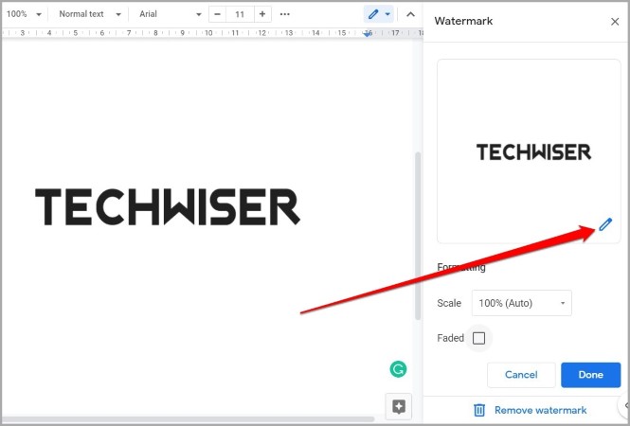This screenshot has width=630, height=426.
Task: Click Remove watermark link
Action: [x=540, y=410]
